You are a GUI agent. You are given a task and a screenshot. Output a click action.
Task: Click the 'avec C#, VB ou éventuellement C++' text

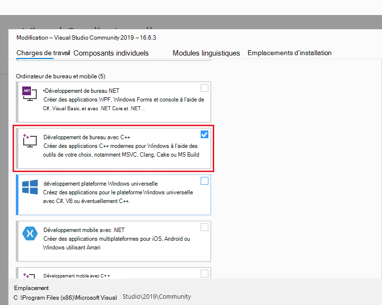pyautogui.click(x=87, y=201)
